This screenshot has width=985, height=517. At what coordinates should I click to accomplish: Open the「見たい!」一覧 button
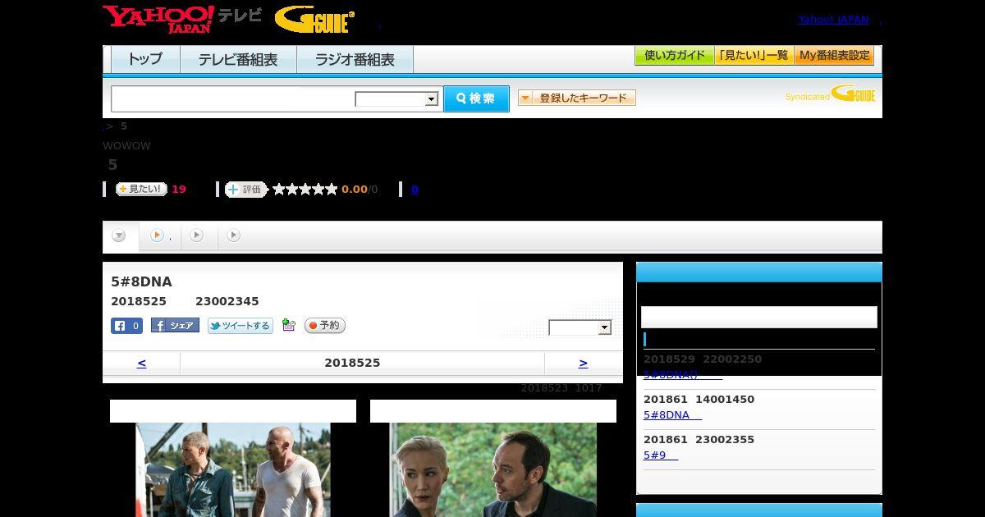coord(754,56)
